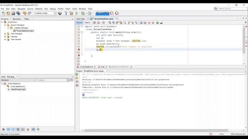This screenshot has height=139, width=248.
Task: Switch to the Start Page tab
Action: [81, 19]
